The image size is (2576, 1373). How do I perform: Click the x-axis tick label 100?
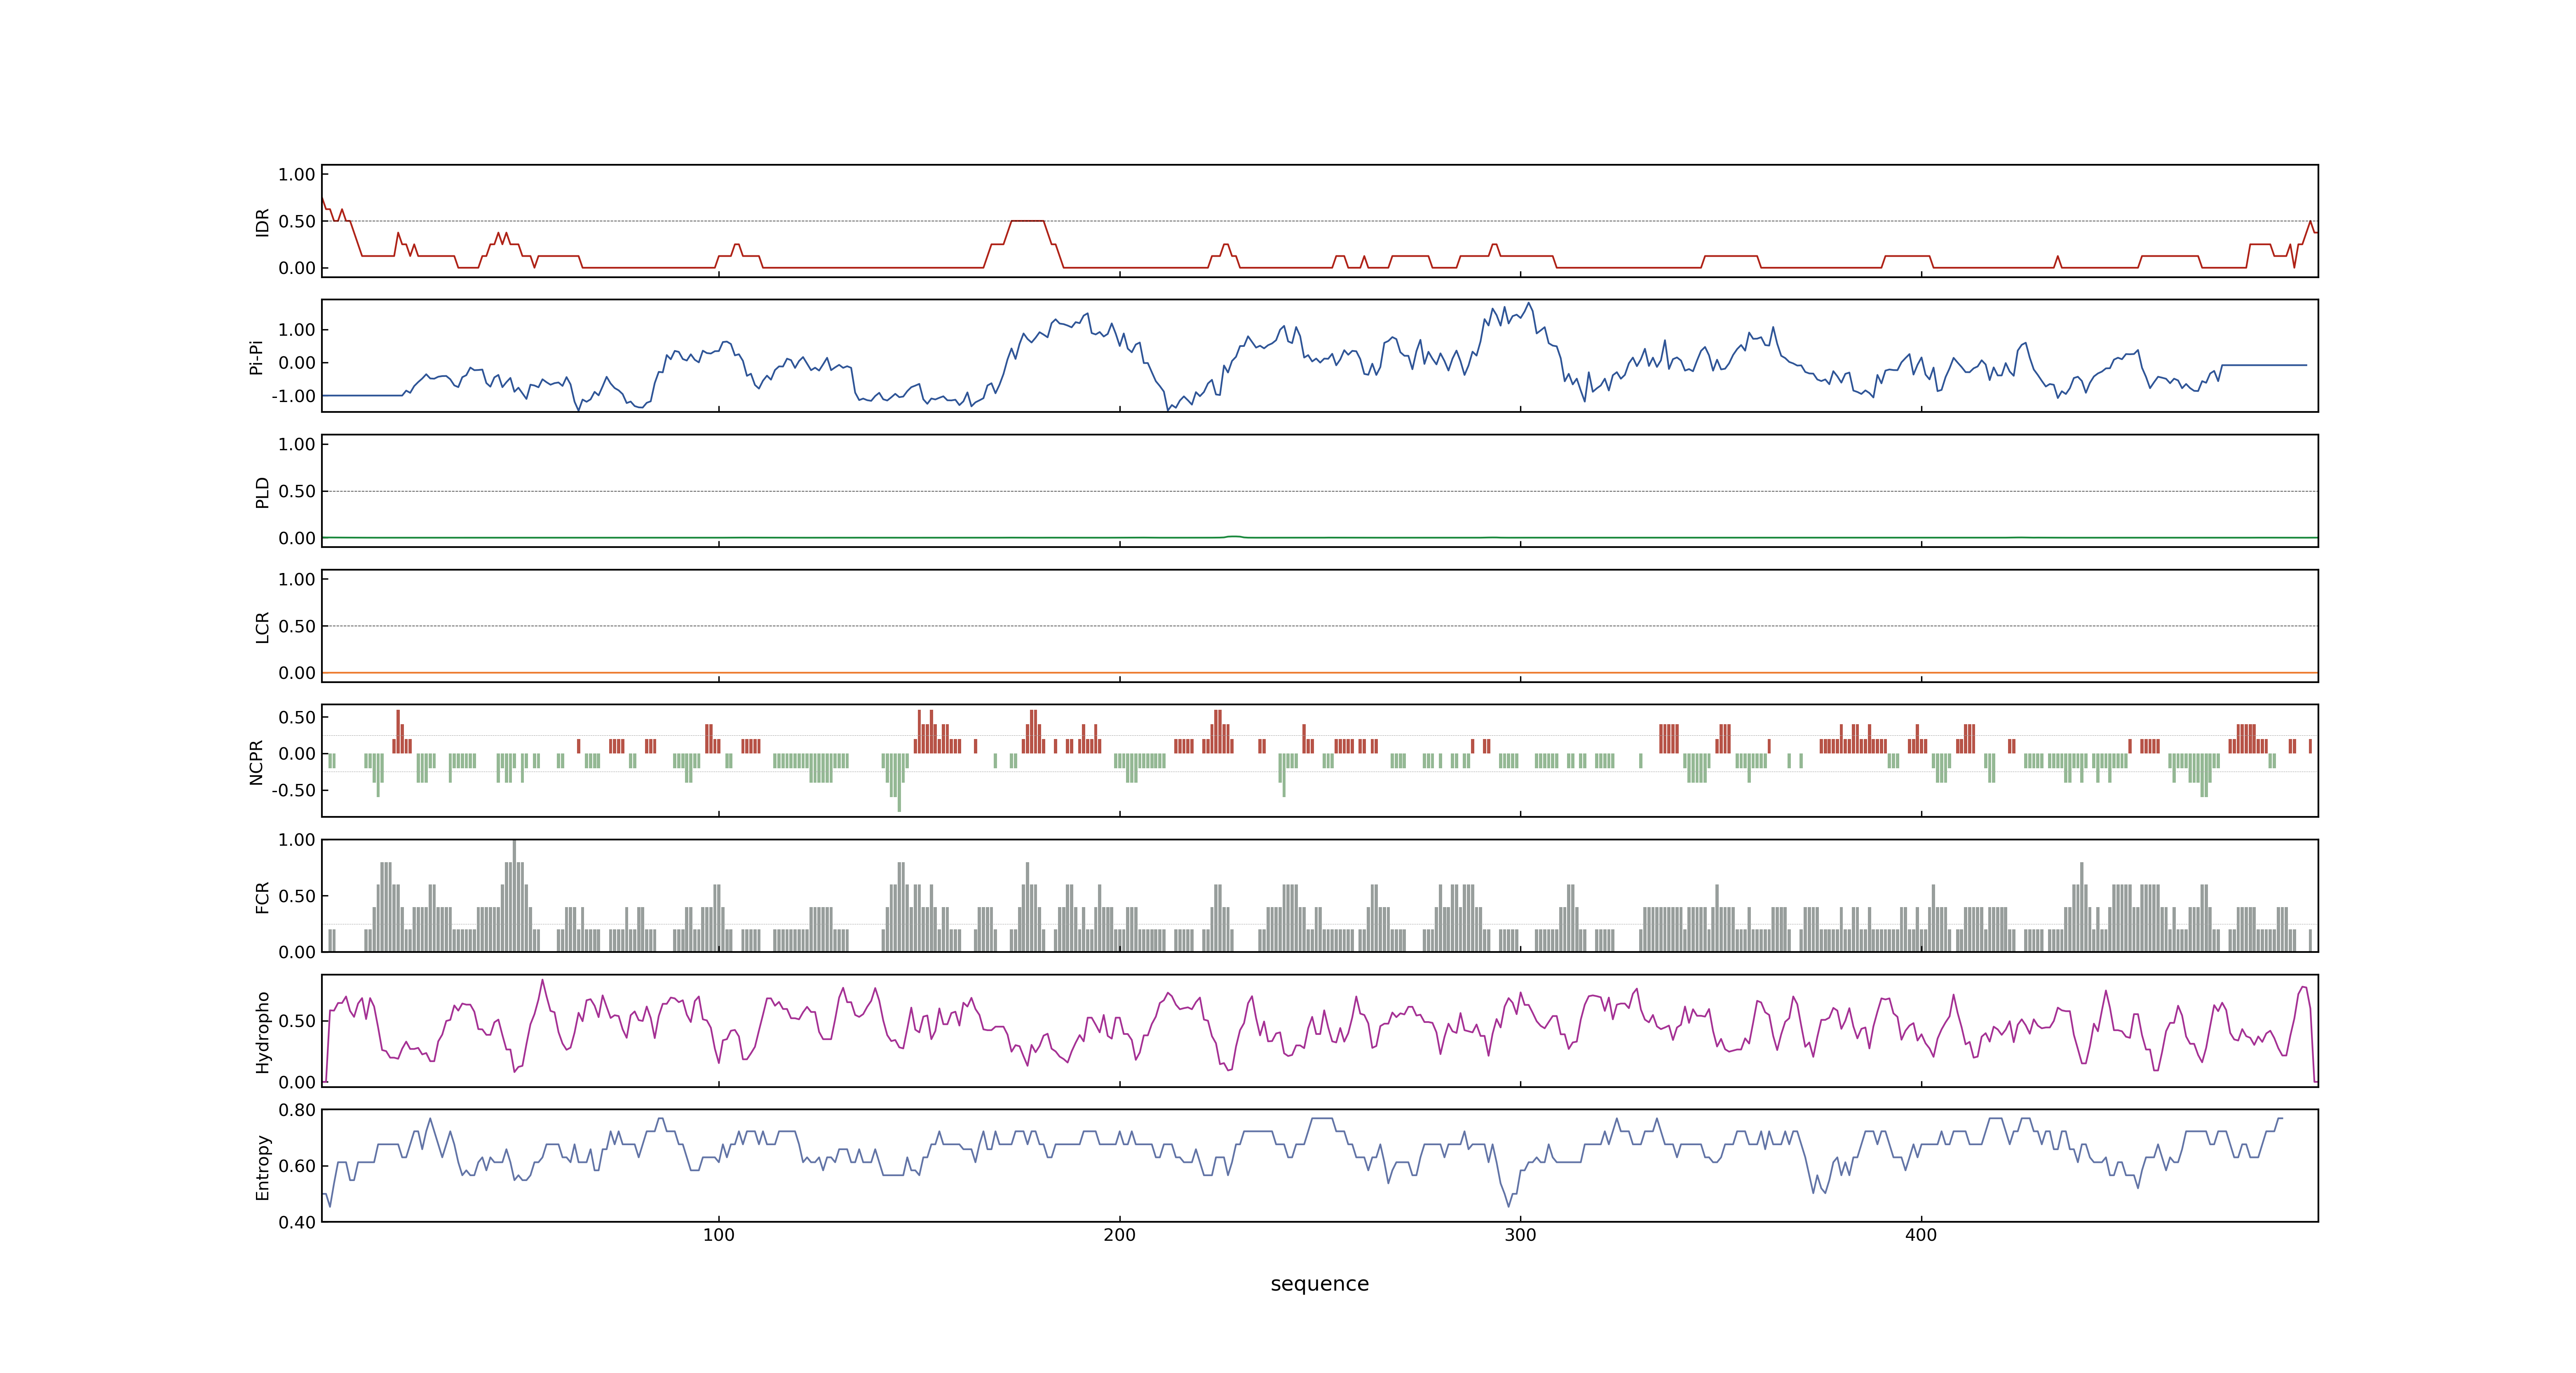pos(718,1235)
